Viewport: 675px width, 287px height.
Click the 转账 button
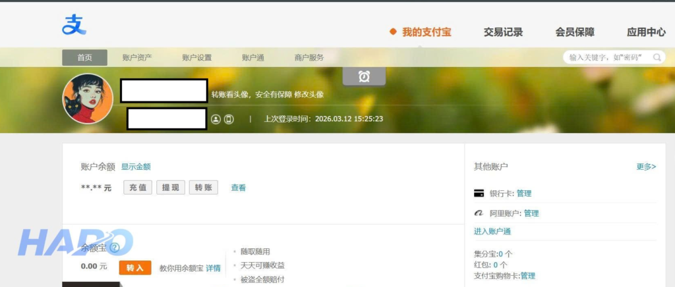coord(204,188)
